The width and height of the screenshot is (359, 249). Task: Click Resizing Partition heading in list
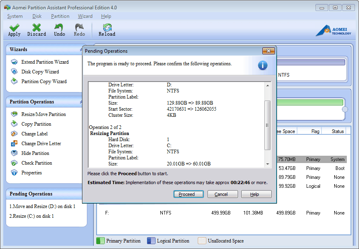click(x=109, y=133)
